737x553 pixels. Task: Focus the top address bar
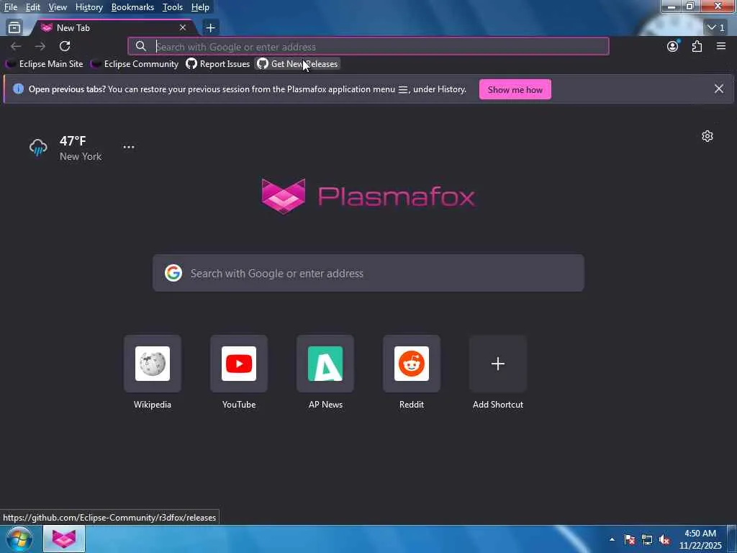[368, 47]
